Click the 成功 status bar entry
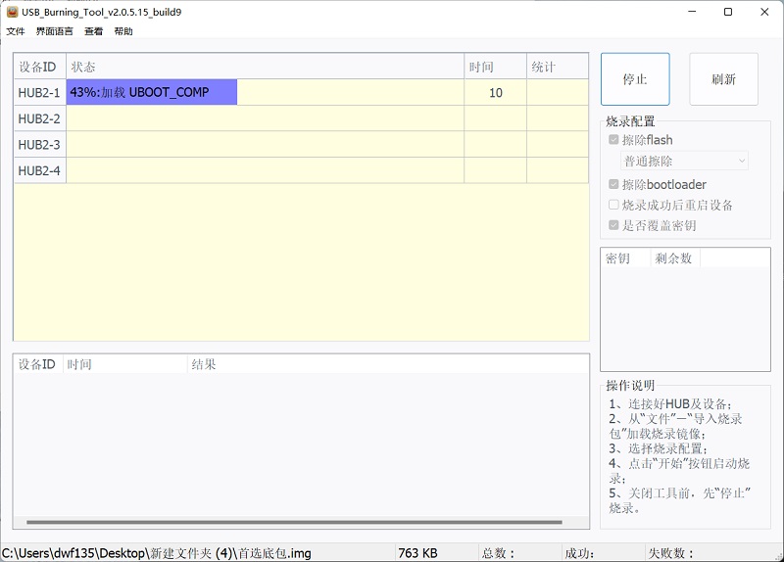This screenshot has height=562, width=784. pyautogui.click(x=580, y=553)
